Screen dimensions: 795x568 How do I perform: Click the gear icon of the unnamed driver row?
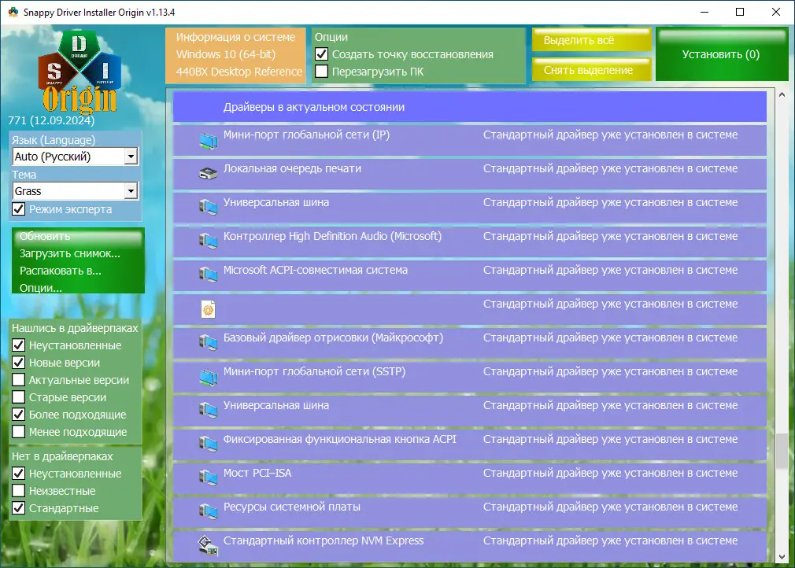coord(208,310)
